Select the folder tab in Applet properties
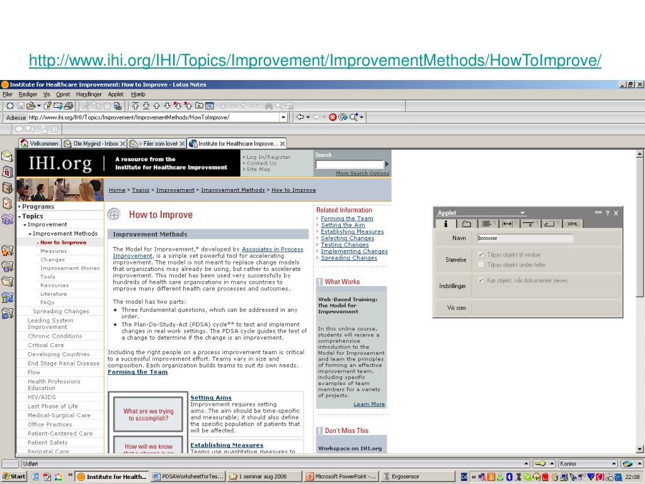 467,224
